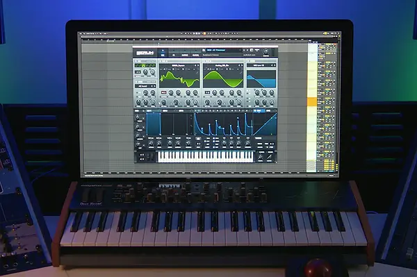Viewport: 417px width, 277px height.
Task: Toggle the OSC B enable switch
Action: coord(204,61)
